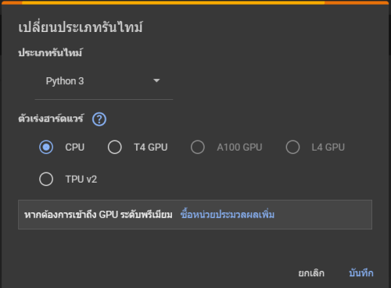
Task: Select the A100 GPU radio circle
Action: (198, 147)
